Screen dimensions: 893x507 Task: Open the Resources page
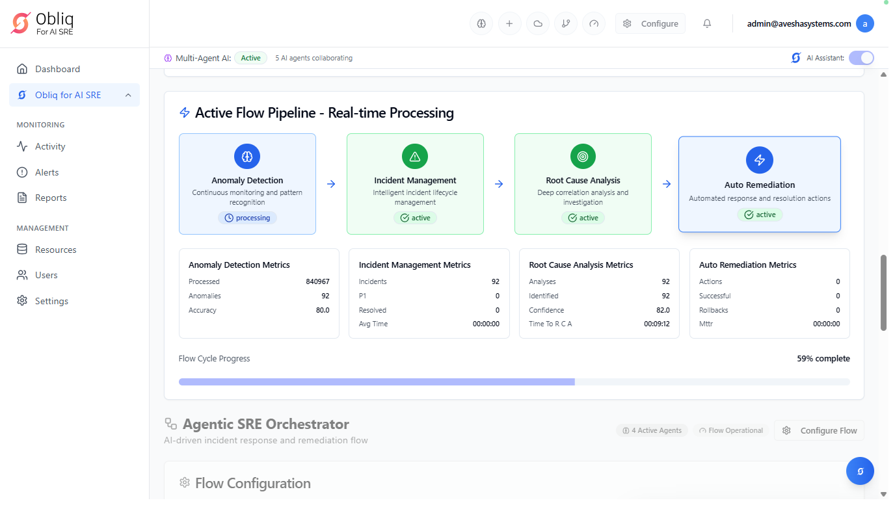tap(74, 250)
